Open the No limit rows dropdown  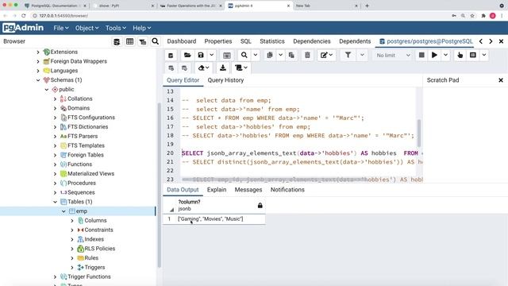393,56
